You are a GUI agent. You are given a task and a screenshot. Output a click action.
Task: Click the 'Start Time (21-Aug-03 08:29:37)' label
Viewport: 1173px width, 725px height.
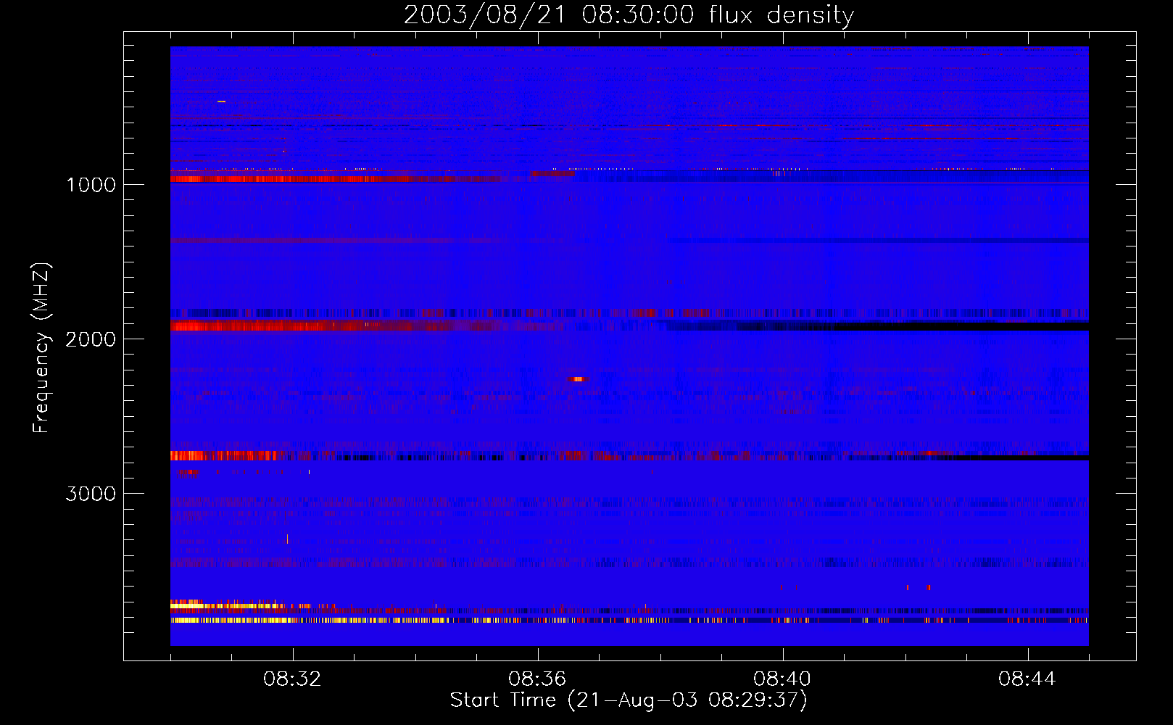[629, 700]
